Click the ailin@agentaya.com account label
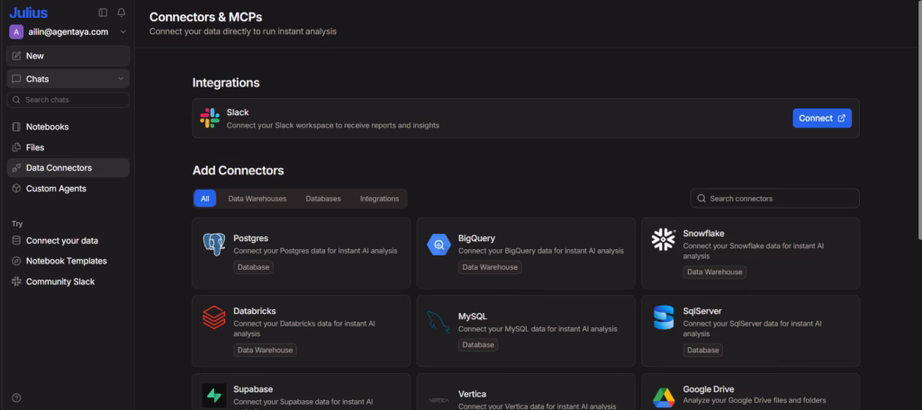This screenshot has width=922, height=410. click(x=68, y=31)
